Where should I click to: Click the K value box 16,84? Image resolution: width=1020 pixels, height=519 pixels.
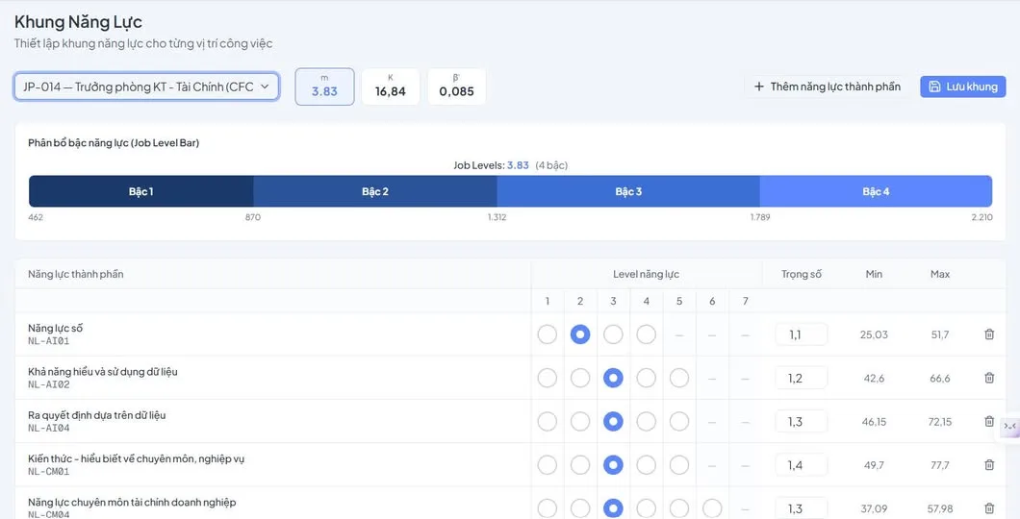click(391, 86)
